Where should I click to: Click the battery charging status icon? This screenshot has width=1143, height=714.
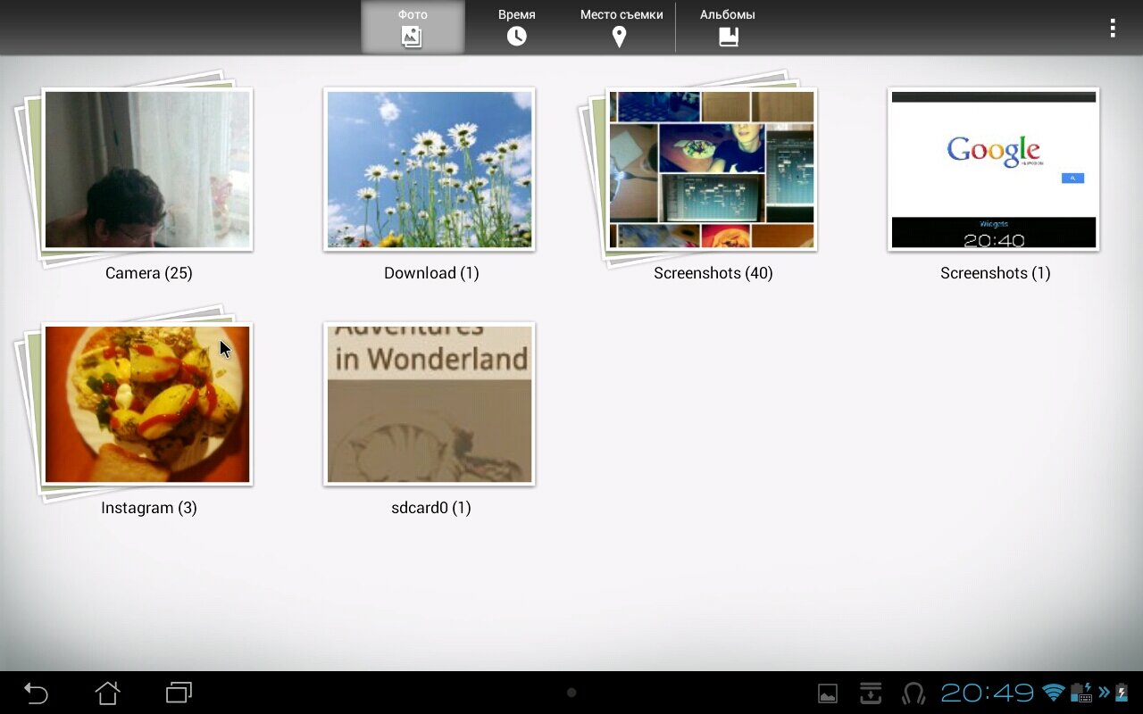click(x=1122, y=693)
